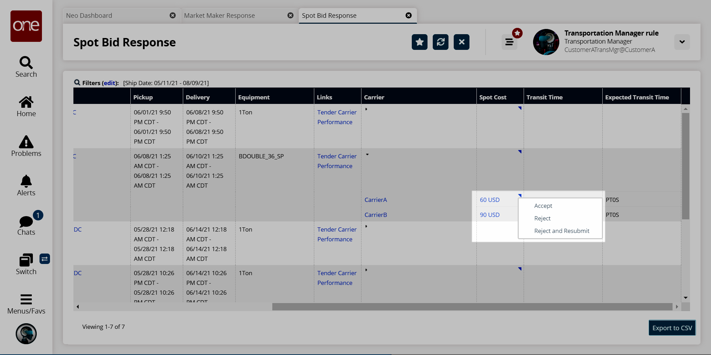Click the ONE logo icon
The width and height of the screenshot is (711, 355).
coord(26,26)
